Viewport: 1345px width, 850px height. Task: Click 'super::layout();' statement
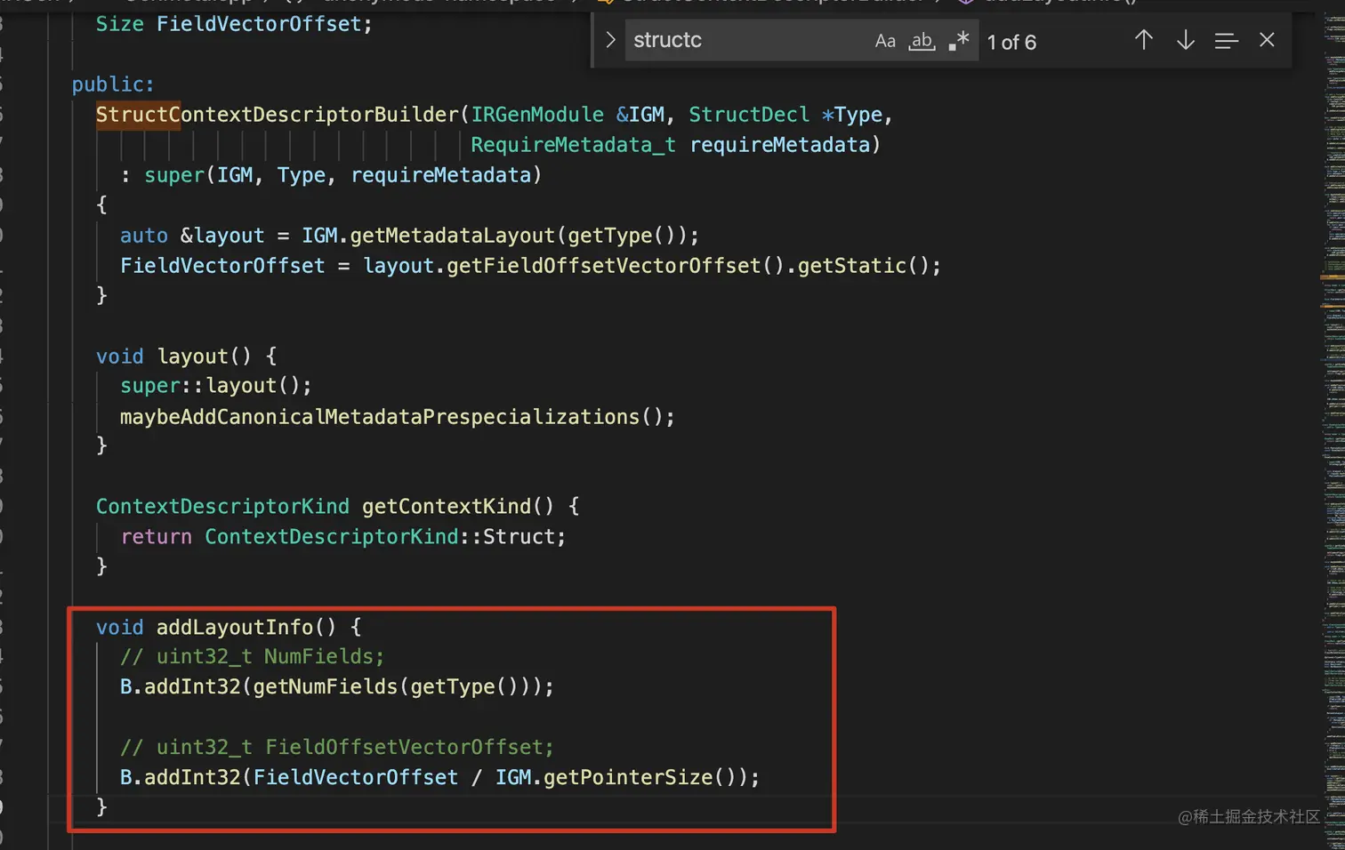pos(216,385)
